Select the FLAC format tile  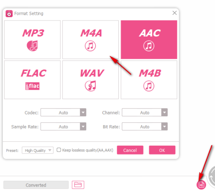pos(32,80)
